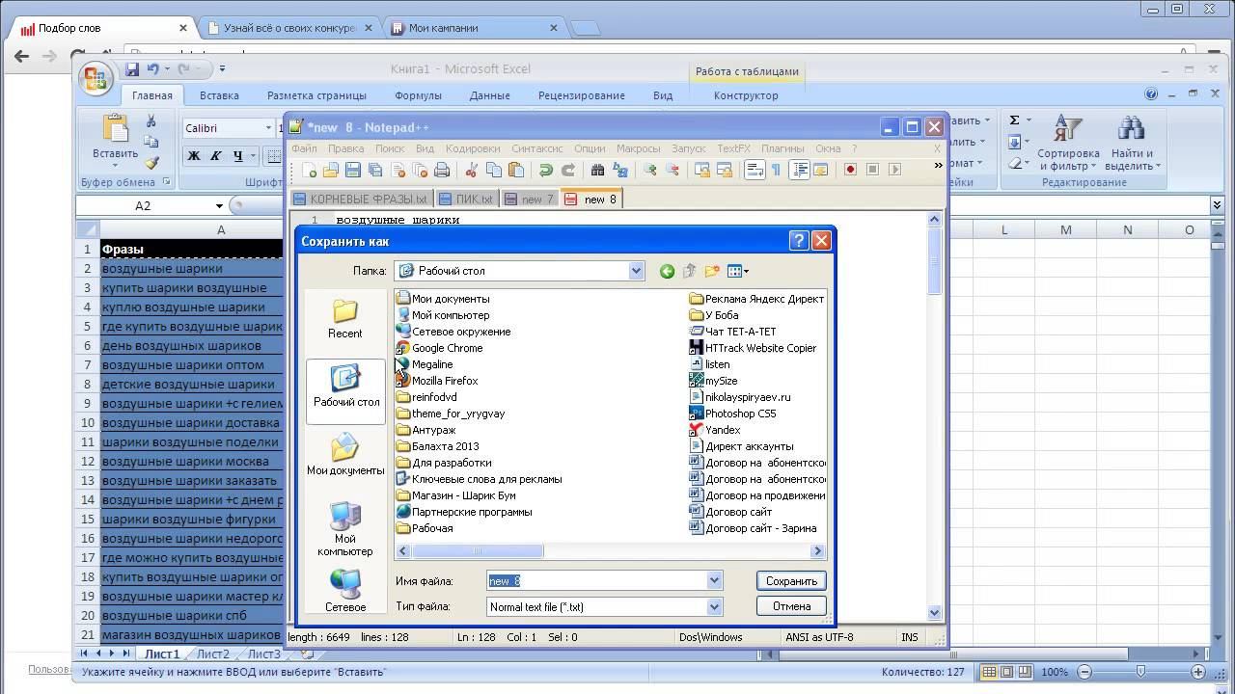Click the Replace icon in Notepad++ toolbar
Image resolution: width=1235 pixels, height=694 pixels.
pos(620,170)
